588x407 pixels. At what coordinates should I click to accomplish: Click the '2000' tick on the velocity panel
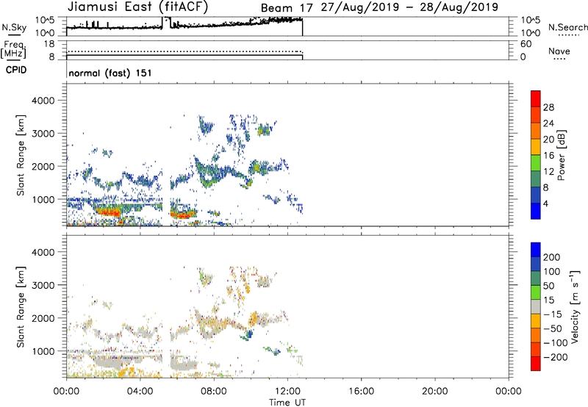pos(43,318)
